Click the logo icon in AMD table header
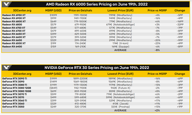Viewport: 192px width, 115px height. click(6, 4)
